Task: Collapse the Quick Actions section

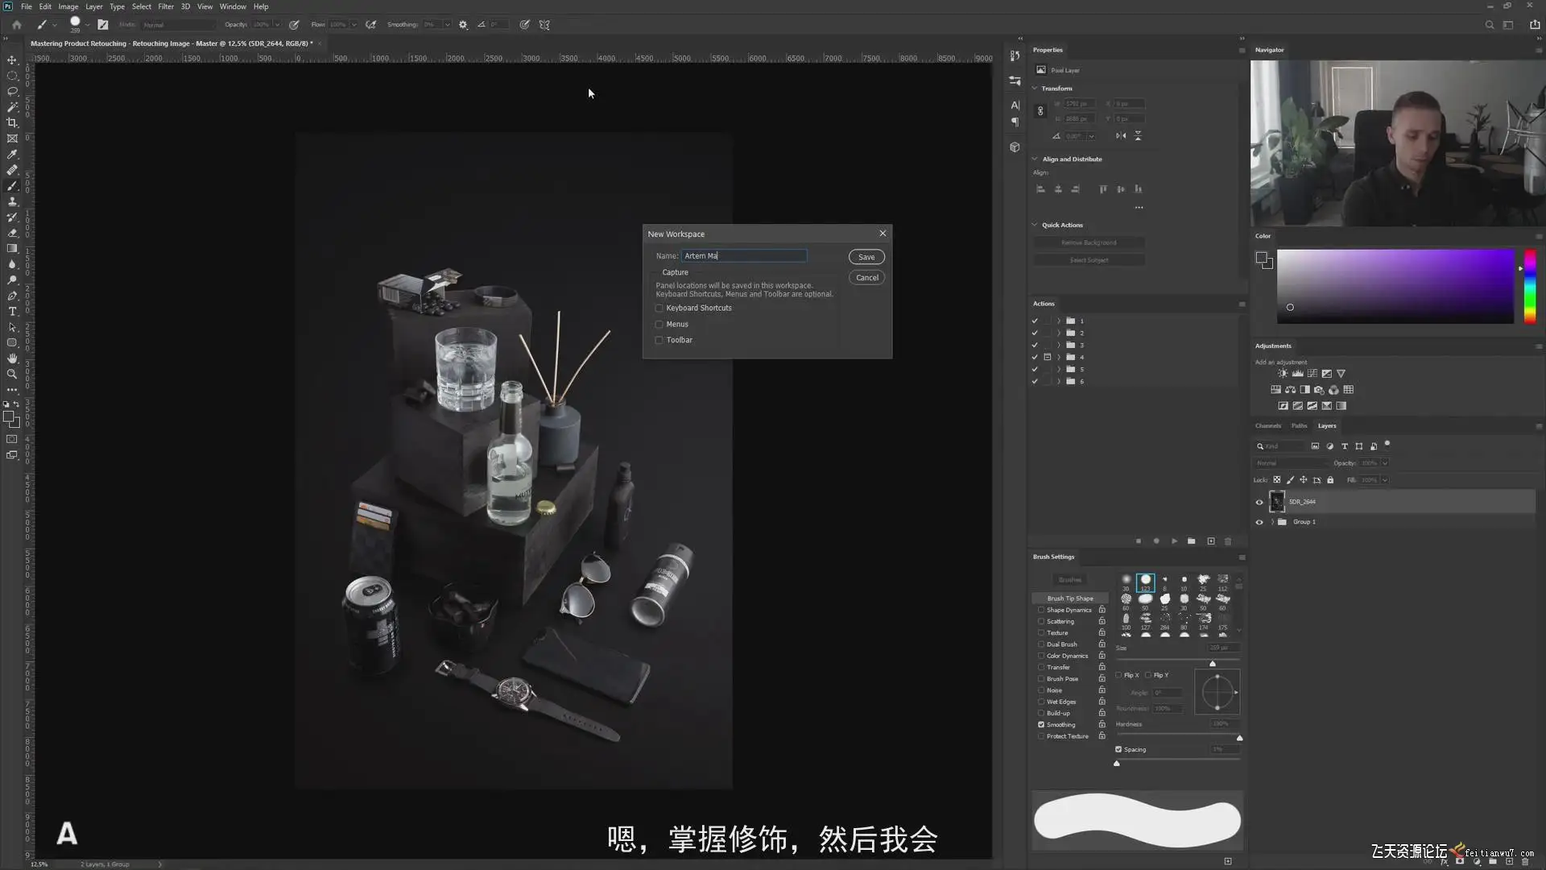Action: 1035,225
